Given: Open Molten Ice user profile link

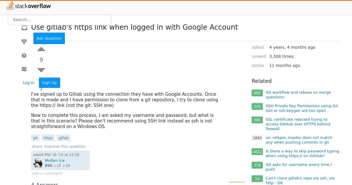Looking at the screenshot, I should tap(55, 161).
